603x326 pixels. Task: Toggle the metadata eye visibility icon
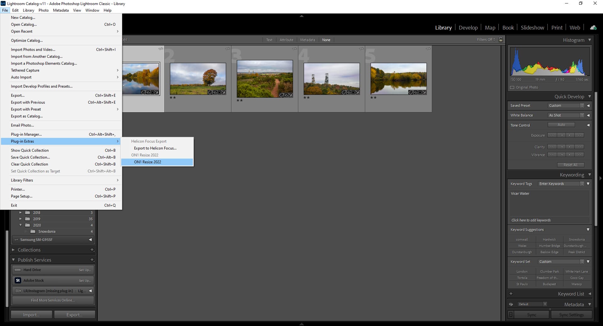coord(511,304)
